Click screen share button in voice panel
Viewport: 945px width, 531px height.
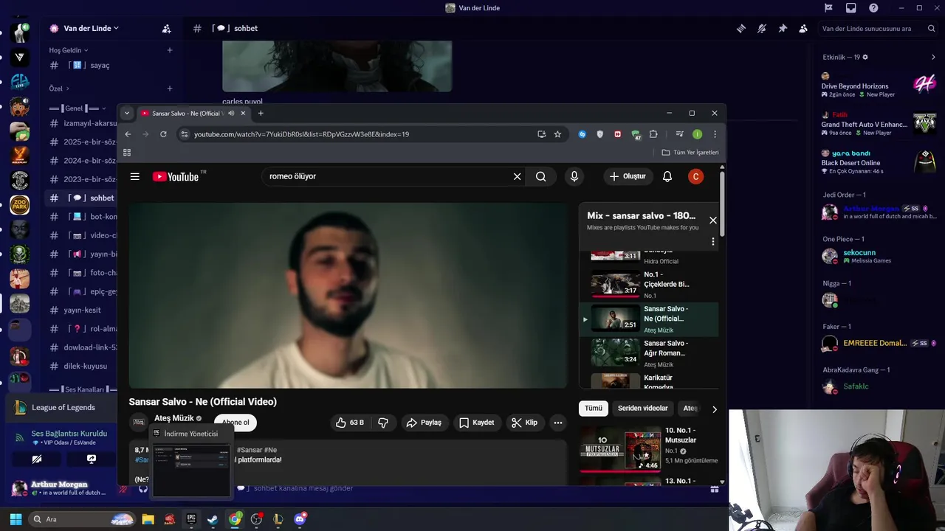coord(92,459)
